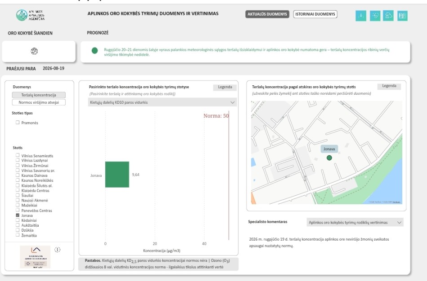Check the Kaunas Noreikiškės station
Viewport: 427px width, 281px height.
pyautogui.click(x=18, y=180)
